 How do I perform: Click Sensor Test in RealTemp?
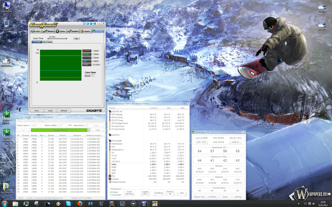pos(199,197)
